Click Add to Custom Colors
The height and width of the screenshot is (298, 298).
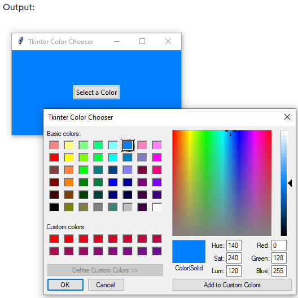(x=232, y=284)
